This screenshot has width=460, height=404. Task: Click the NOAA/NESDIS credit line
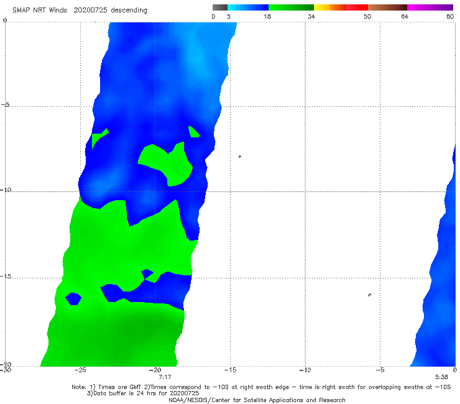257,400
